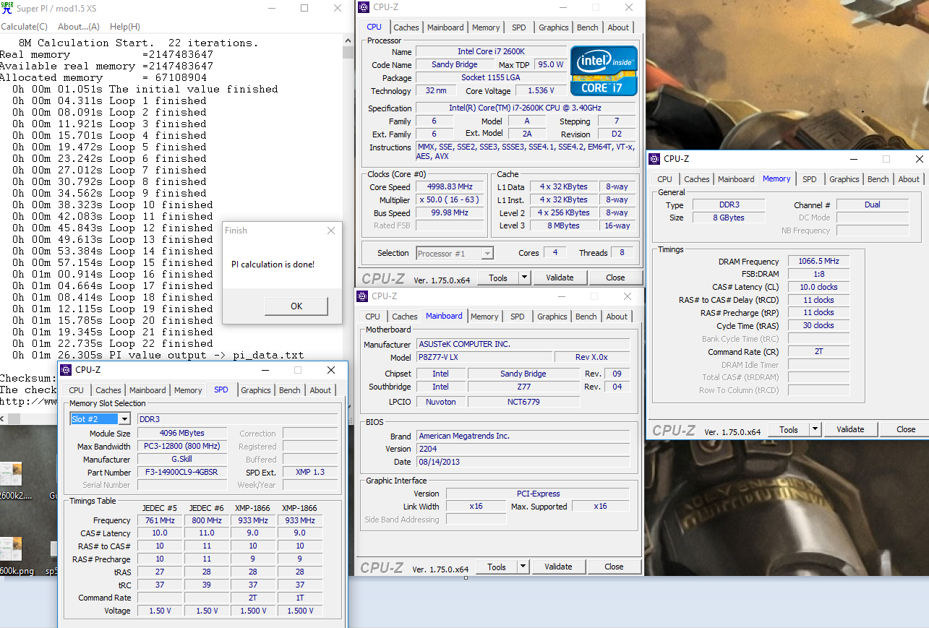This screenshot has height=628, width=929.
Task: Click CPU-Z icon in SPD window title bar
Action: point(66,370)
